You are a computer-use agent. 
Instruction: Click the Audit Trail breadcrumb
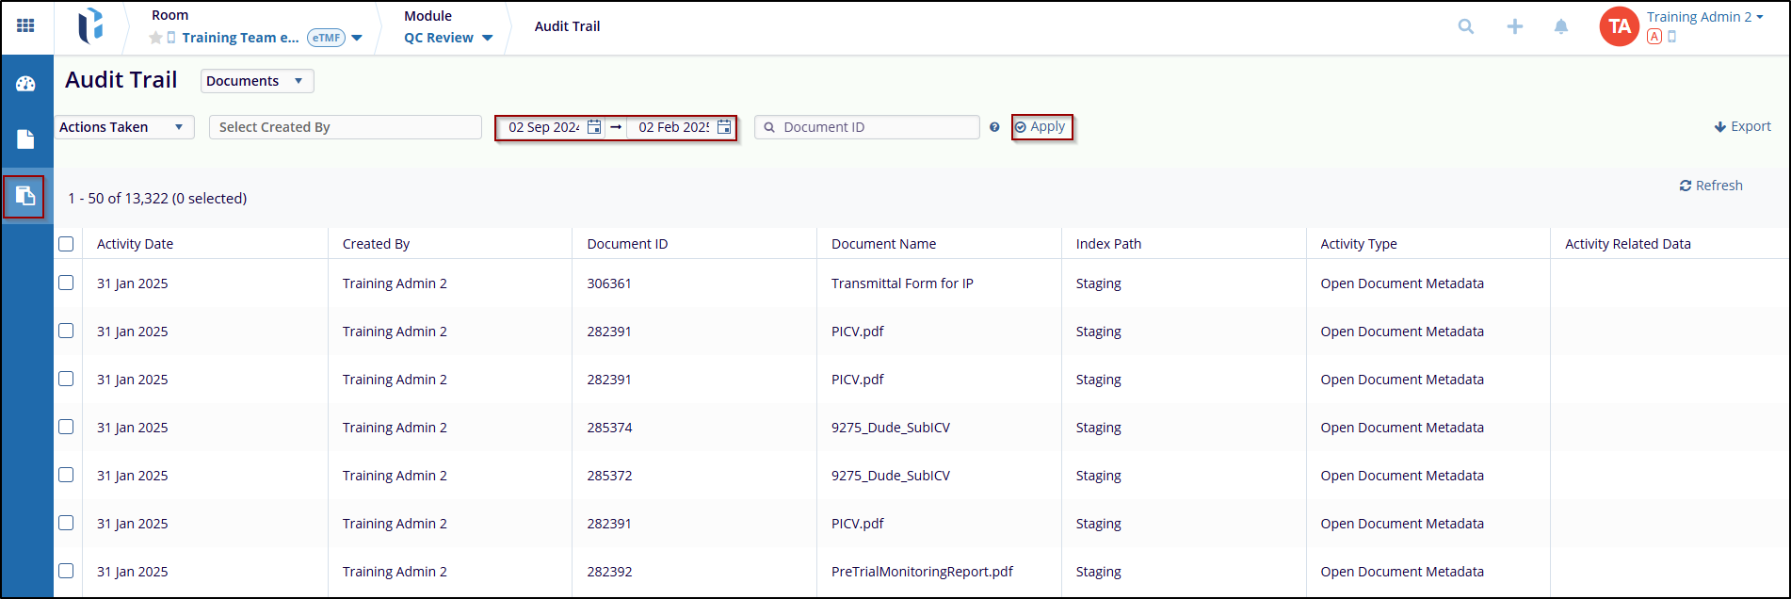(567, 26)
